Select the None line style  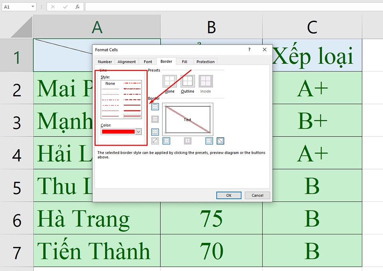tap(110, 83)
